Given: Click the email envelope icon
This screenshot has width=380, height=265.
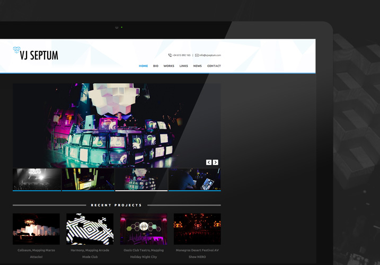Looking at the screenshot, I should pyautogui.click(x=197, y=55).
